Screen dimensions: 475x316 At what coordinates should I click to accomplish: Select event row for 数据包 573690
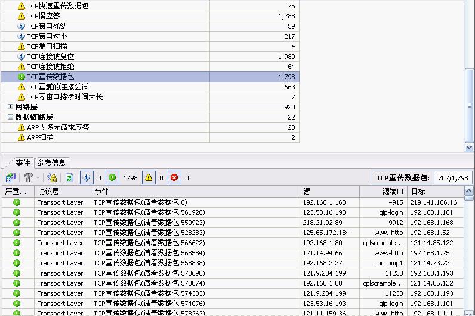click(232, 273)
